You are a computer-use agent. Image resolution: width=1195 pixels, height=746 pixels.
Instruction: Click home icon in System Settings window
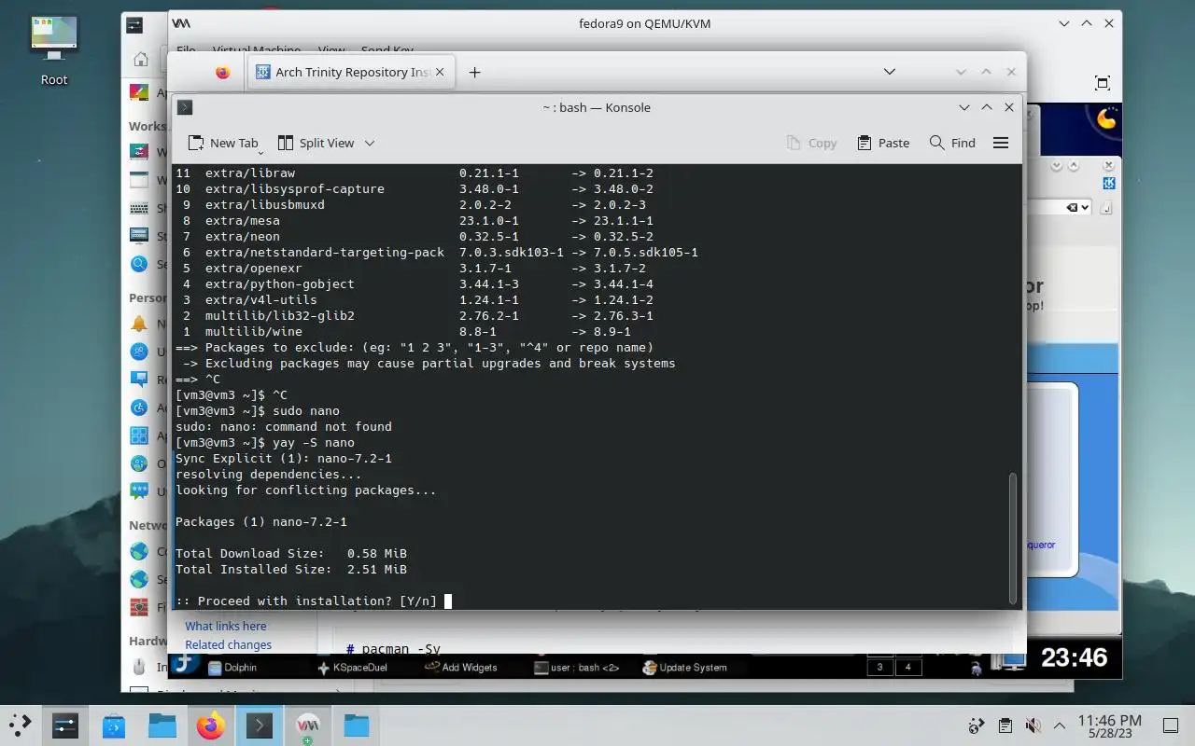pyautogui.click(x=140, y=60)
